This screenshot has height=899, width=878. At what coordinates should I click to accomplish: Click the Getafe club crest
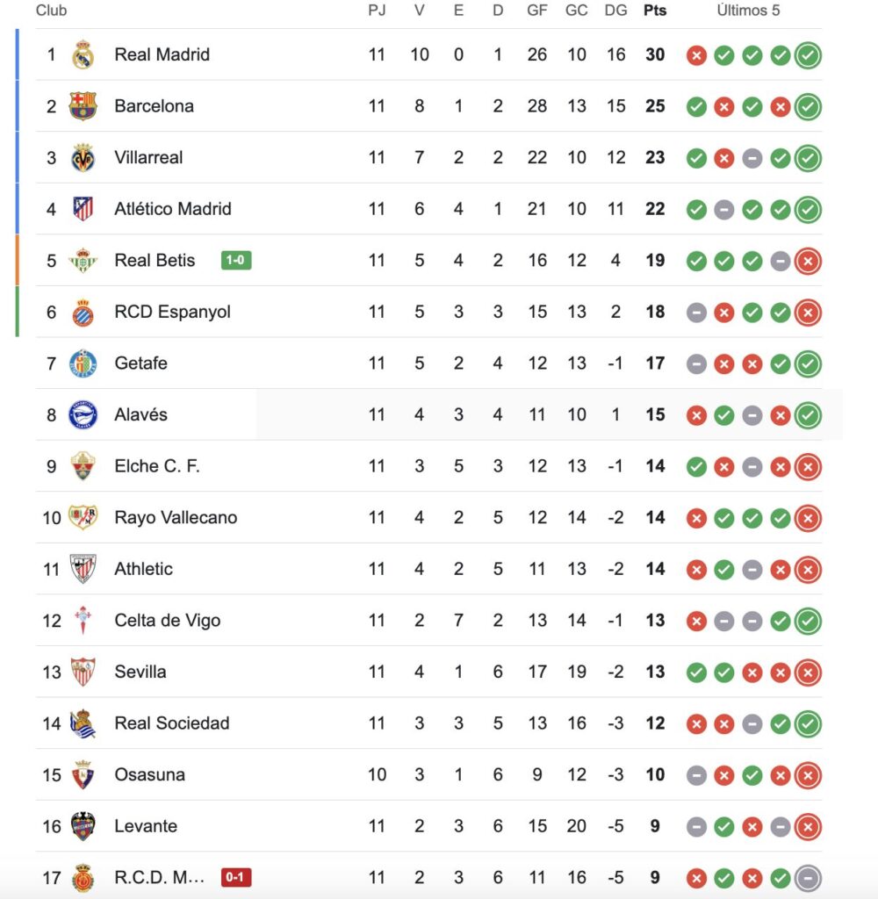pos(83,363)
